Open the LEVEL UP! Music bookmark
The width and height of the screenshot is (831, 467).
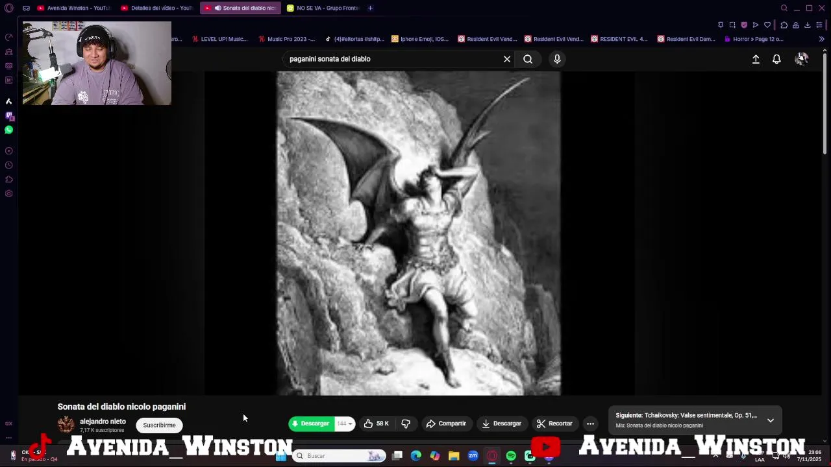pyautogui.click(x=219, y=39)
